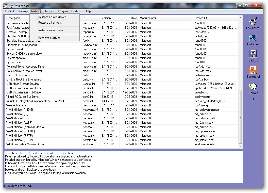Click the '67 devices are found' status text

(18, 186)
